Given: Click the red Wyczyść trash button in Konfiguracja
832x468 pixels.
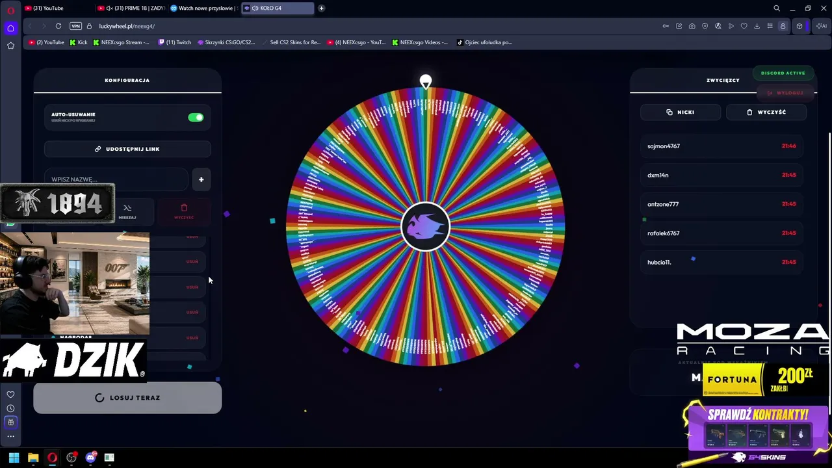Looking at the screenshot, I should (184, 211).
